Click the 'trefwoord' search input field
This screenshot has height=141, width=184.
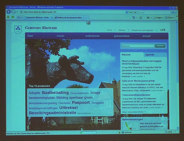[138, 46]
